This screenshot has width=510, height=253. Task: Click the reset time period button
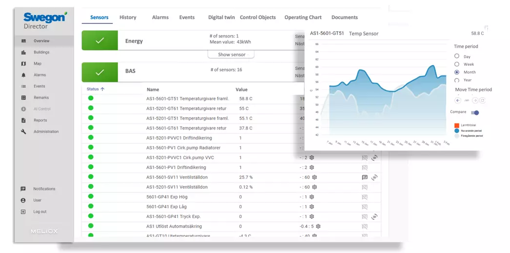point(482,100)
